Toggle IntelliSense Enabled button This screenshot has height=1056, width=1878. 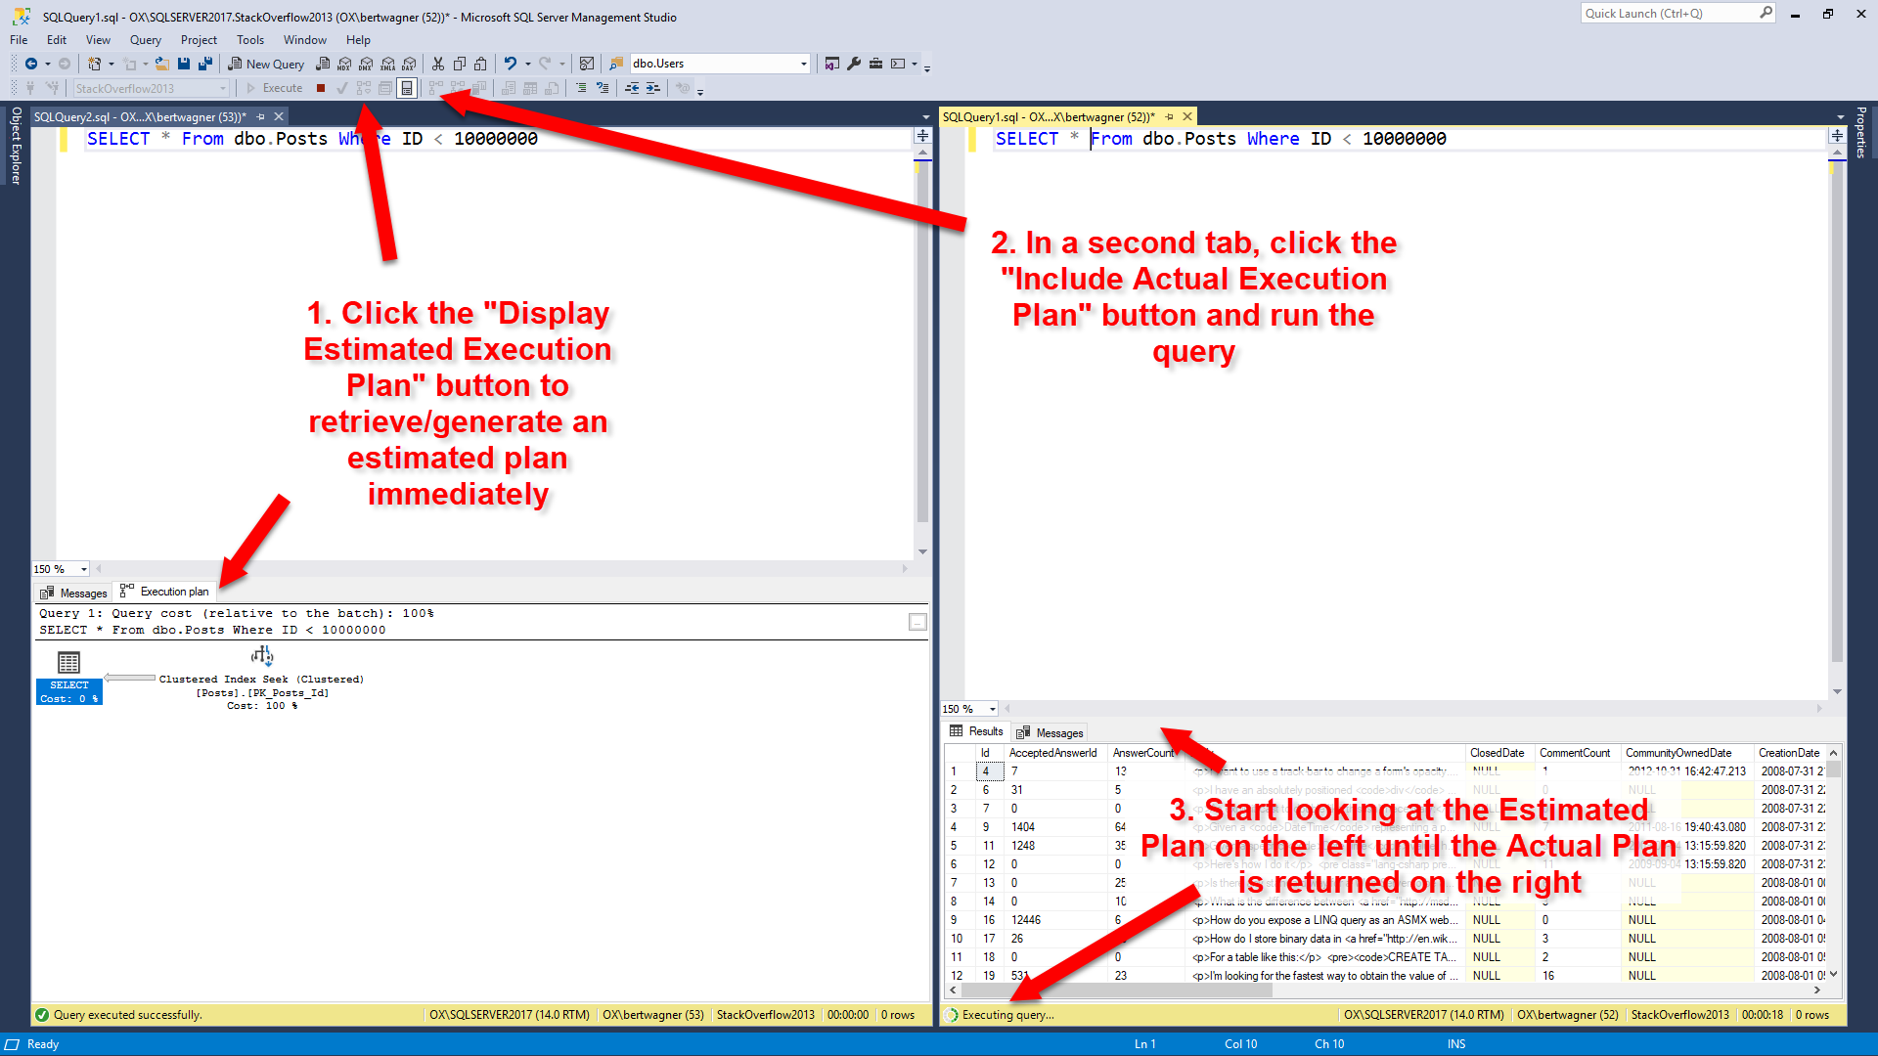[407, 88]
